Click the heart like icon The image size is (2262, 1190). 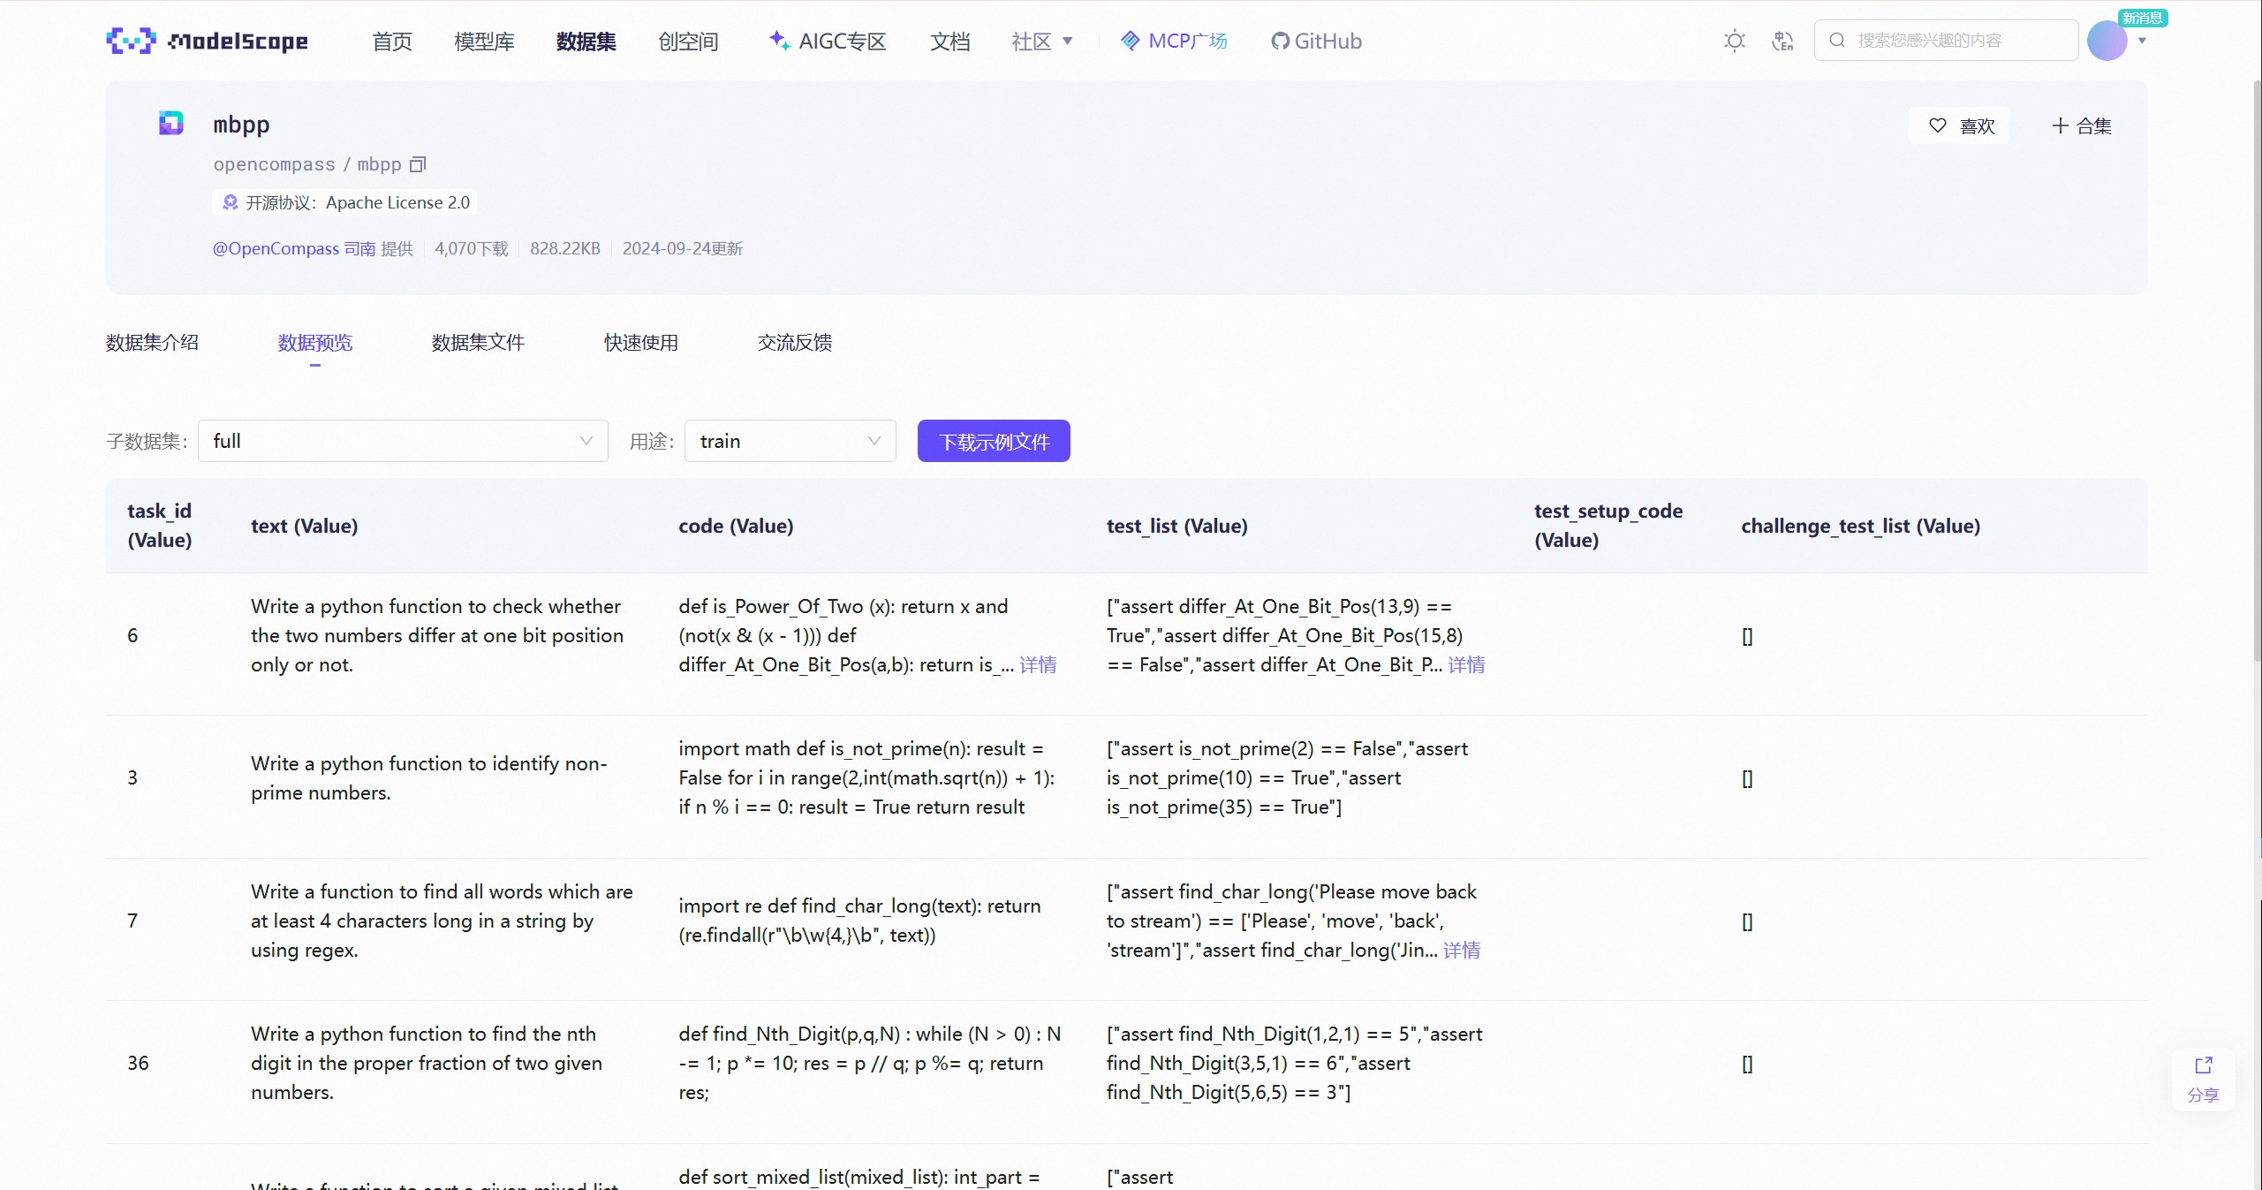click(1937, 125)
